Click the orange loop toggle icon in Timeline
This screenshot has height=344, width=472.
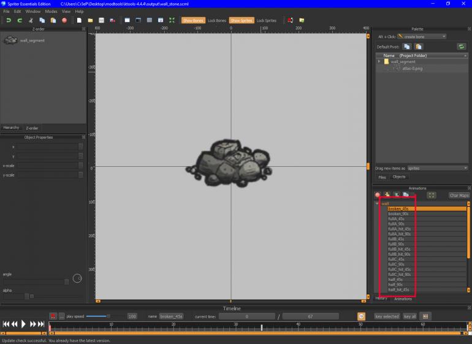coord(362,316)
